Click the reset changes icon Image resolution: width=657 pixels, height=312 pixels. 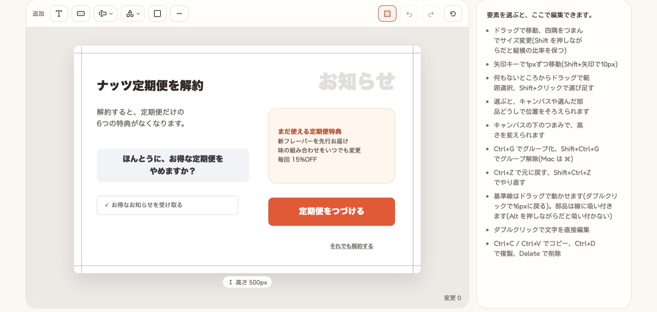[x=453, y=14]
